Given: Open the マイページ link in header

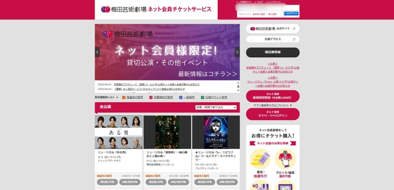Looking at the screenshot, I should coord(243,14).
